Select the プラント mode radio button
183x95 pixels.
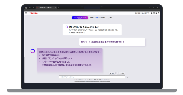pos(97,18)
